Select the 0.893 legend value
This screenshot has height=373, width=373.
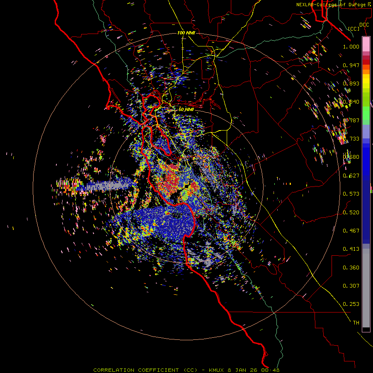click(351, 83)
